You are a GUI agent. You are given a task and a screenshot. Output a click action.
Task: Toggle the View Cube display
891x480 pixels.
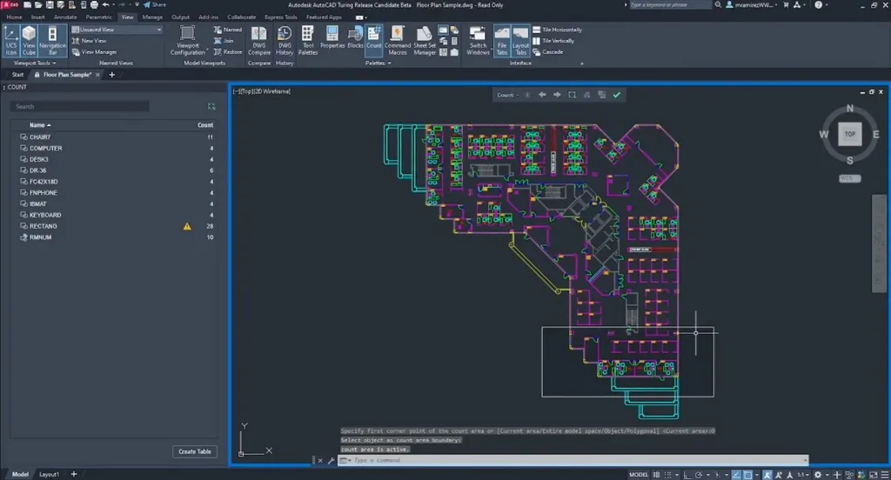coord(29,40)
